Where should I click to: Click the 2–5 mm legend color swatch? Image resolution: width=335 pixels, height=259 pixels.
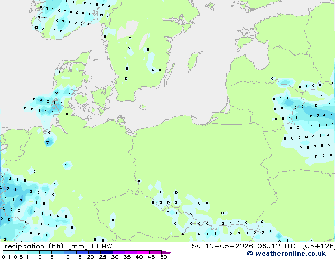click(45, 252)
